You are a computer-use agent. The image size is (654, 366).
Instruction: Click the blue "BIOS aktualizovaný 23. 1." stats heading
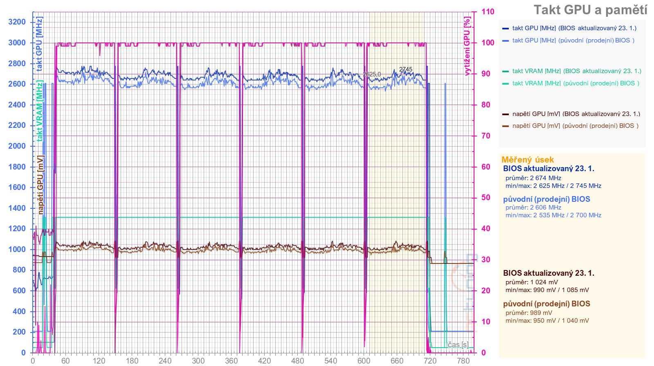pos(548,169)
